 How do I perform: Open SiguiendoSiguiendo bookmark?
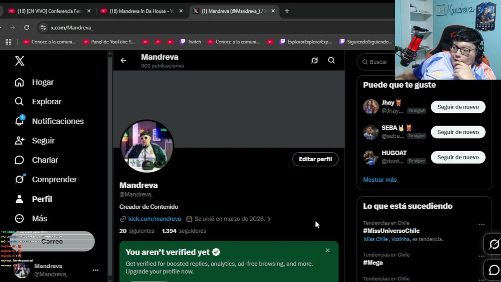pos(365,42)
